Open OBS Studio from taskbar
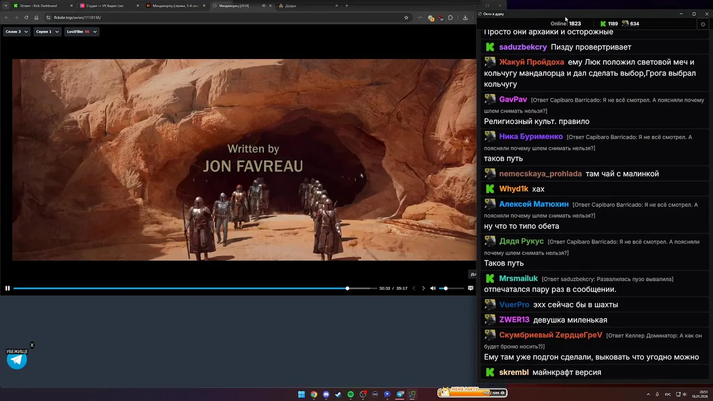 (x=363, y=394)
